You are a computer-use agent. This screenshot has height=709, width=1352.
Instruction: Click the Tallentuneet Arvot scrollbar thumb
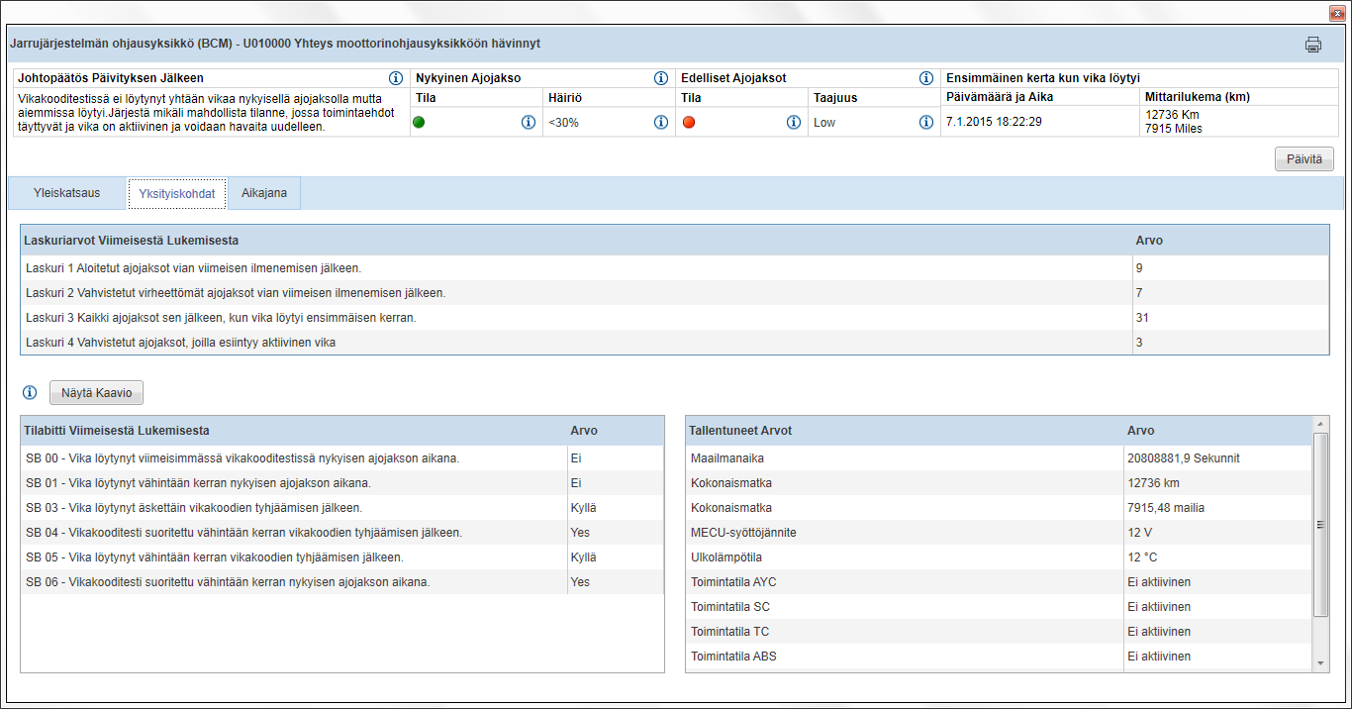tap(1320, 525)
